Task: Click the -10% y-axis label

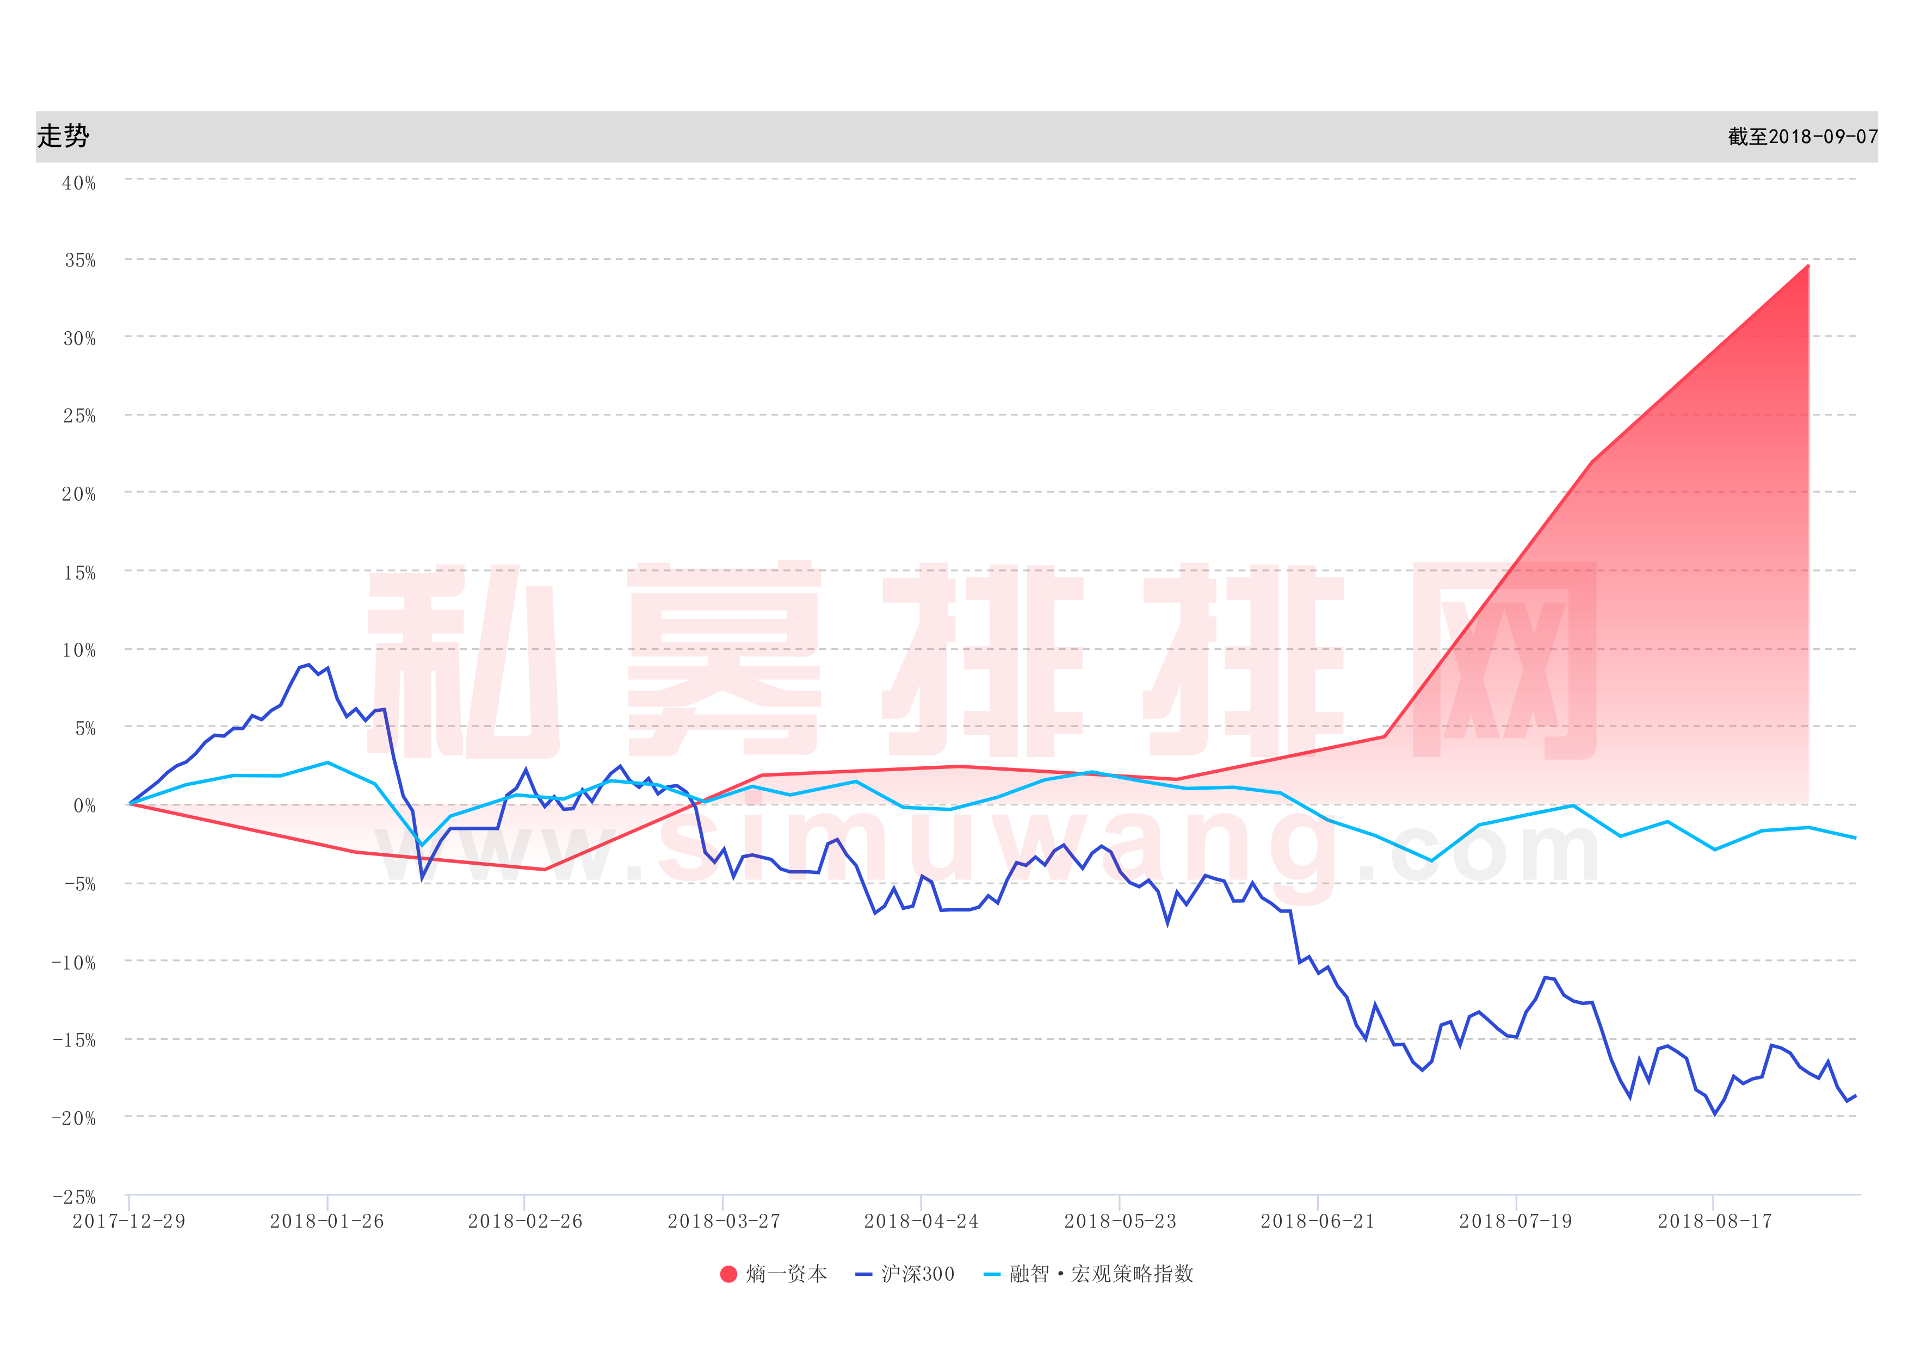Action: point(73,963)
